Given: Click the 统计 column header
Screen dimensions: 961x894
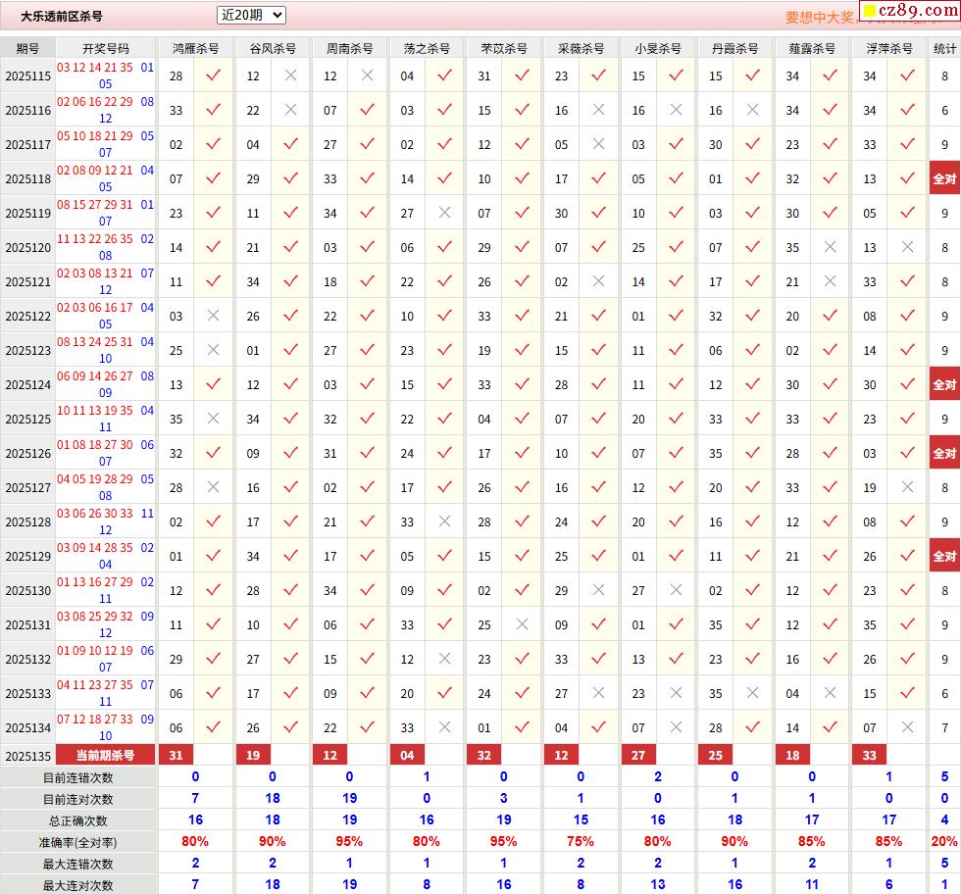Looking at the screenshot, I should coord(944,48).
